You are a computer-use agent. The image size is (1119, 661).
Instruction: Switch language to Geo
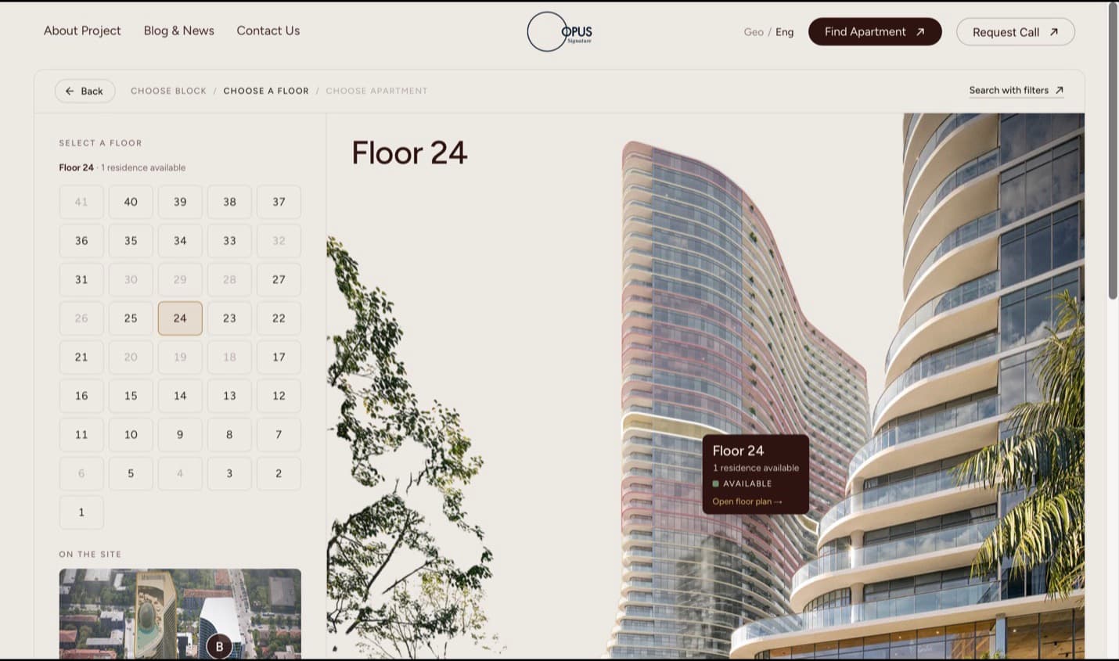754,32
